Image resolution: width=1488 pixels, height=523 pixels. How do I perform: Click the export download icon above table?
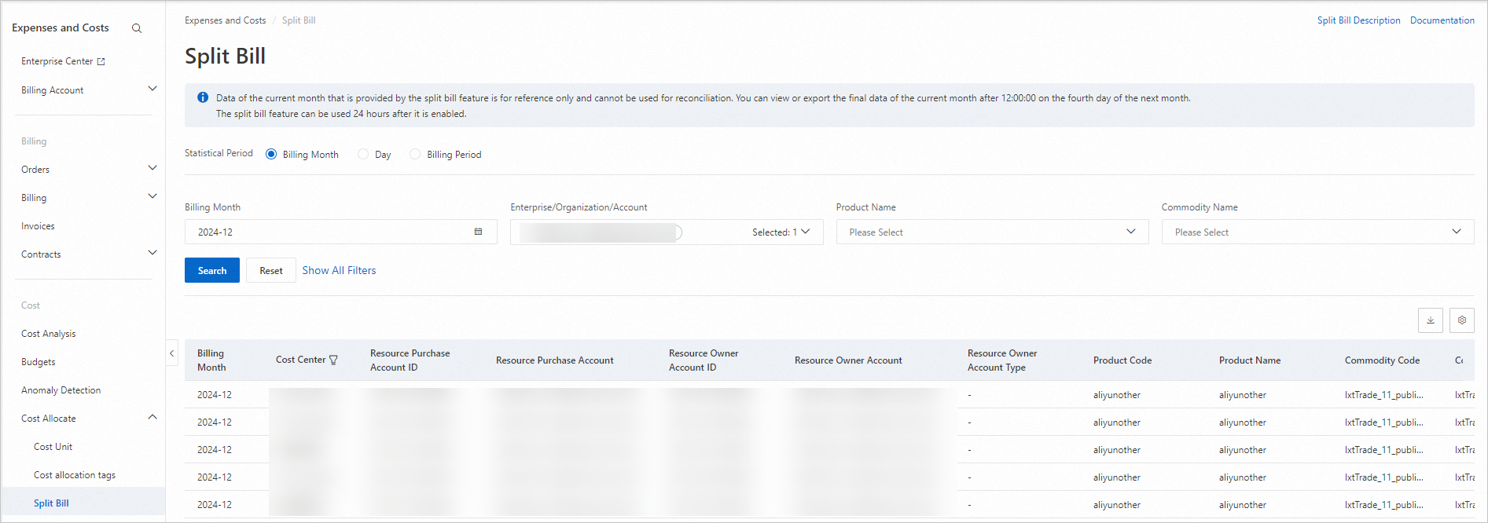[x=1431, y=320]
